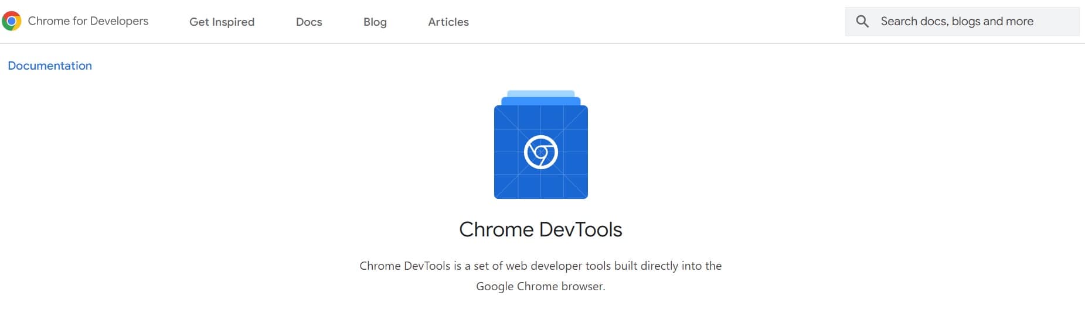Follow the Documentation breadcrumb link
The image size is (1085, 316).
(x=50, y=66)
